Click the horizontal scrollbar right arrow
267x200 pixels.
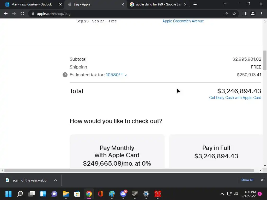pos(260,170)
